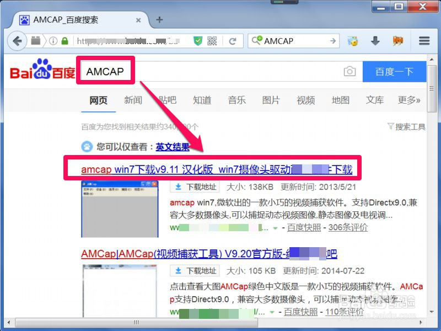Click the folder icon left of address bar
The height and width of the screenshot is (331, 441).
pyautogui.click(x=36, y=41)
